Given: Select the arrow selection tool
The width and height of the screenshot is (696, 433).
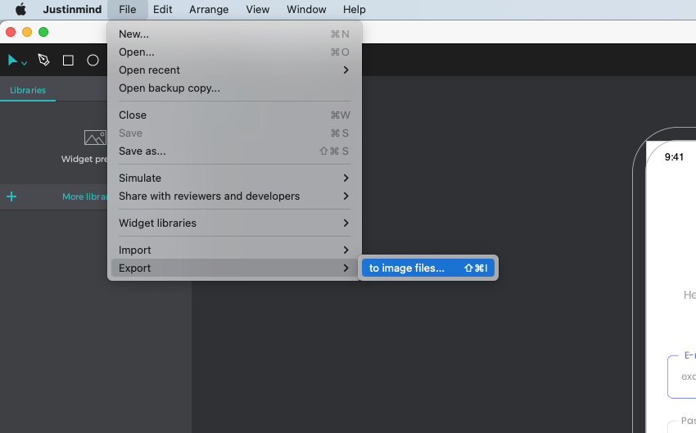Looking at the screenshot, I should (12, 61).
